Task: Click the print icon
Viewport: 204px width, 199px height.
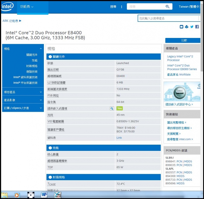Action: coord(186,27)
